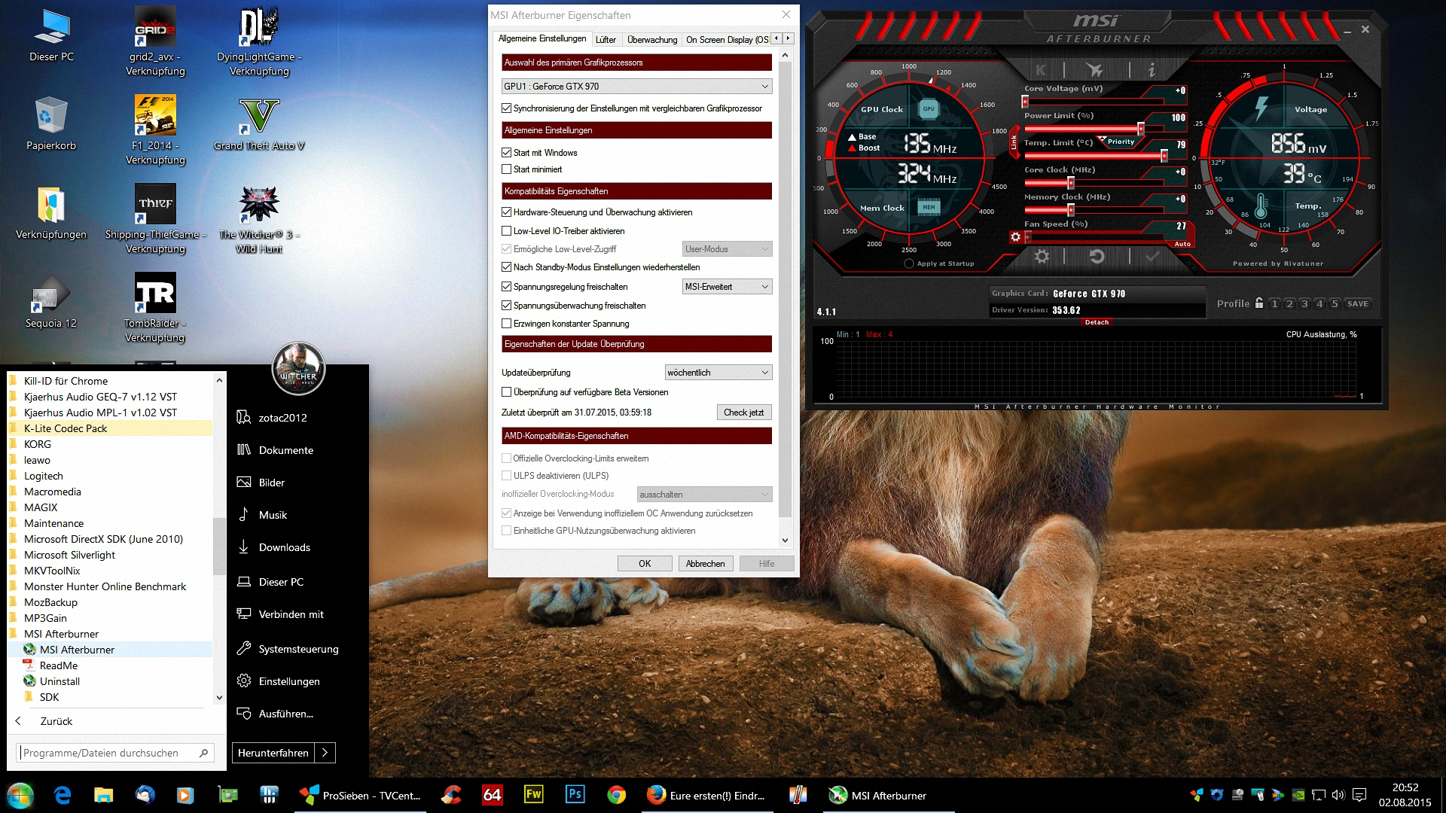Click the Abbrechen button
Screen dimensions: 1446x813
(705, 564)
